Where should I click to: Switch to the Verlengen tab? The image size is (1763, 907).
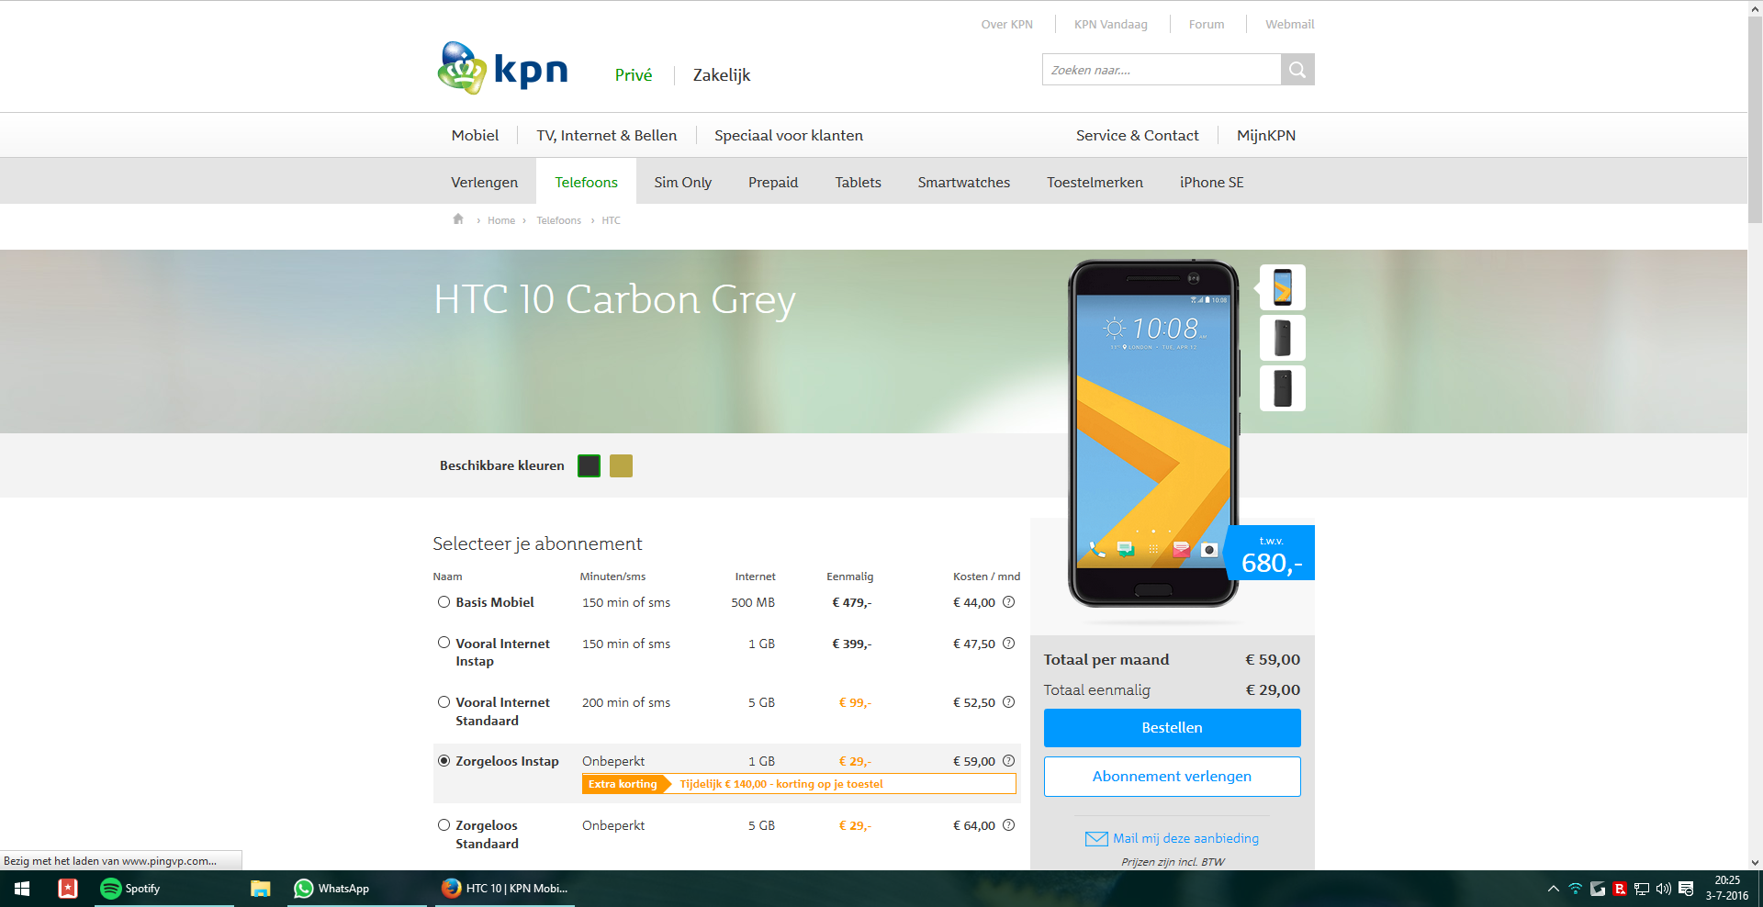tap(485, 182)
